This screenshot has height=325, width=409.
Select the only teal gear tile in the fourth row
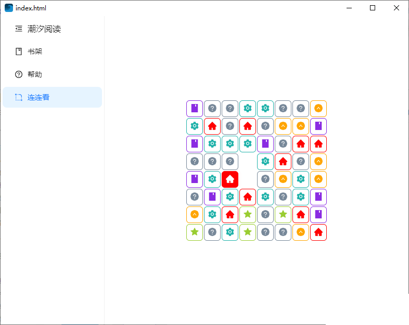tap(265, 162)
